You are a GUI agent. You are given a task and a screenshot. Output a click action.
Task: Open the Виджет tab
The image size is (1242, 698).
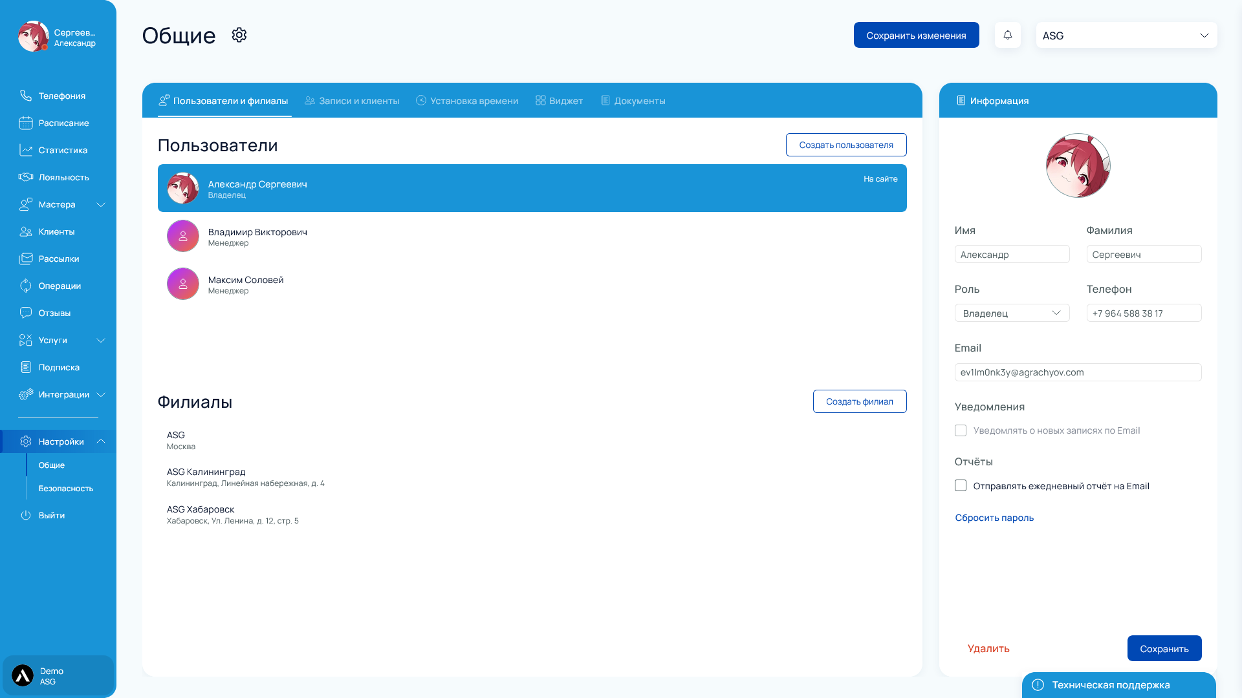tap(559, 101)
